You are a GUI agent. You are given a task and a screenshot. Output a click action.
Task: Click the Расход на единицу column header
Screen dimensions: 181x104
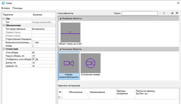157,92
